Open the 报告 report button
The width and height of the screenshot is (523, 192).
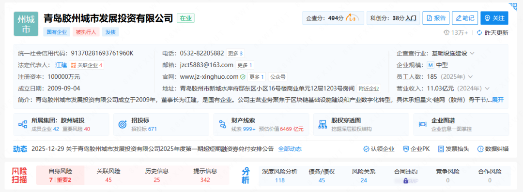coord(436,18)
